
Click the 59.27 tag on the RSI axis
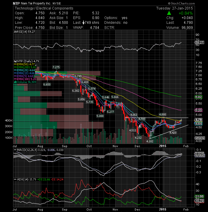[199, 43]
